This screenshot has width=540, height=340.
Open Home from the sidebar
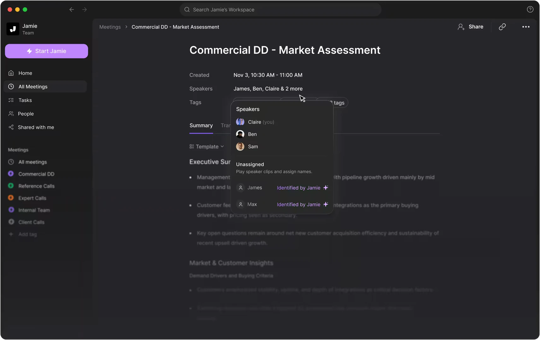25,73
